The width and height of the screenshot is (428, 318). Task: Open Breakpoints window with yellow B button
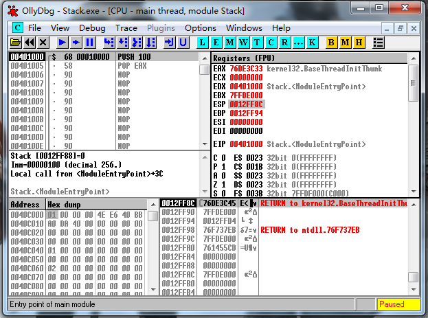click(331, 43)
